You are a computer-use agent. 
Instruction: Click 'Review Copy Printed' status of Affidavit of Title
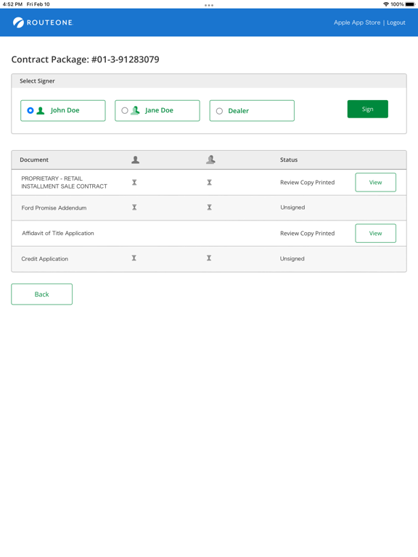308,234
